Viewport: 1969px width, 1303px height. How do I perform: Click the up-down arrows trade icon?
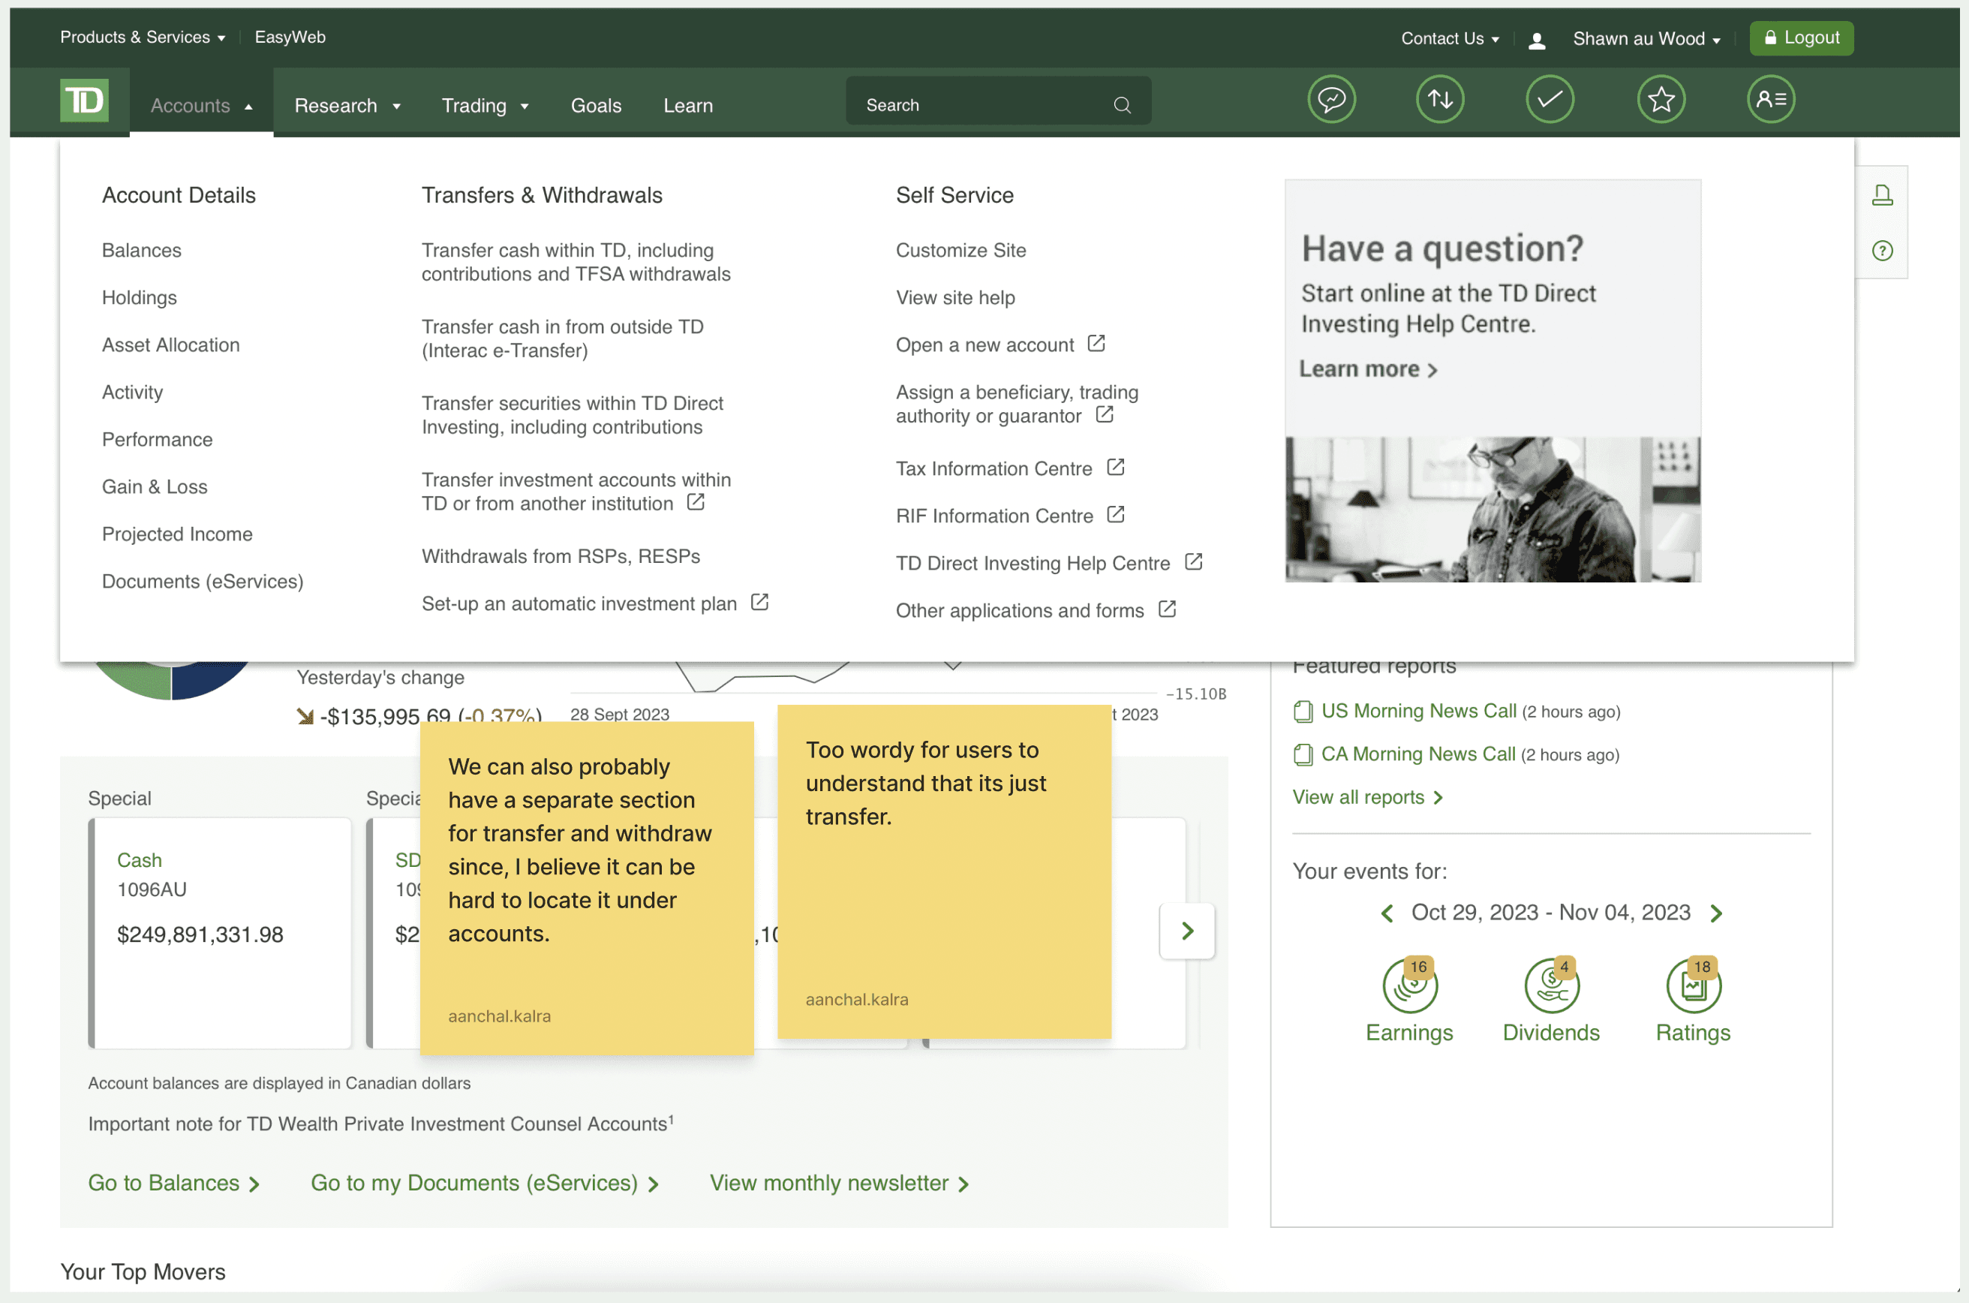[1440, 100]
